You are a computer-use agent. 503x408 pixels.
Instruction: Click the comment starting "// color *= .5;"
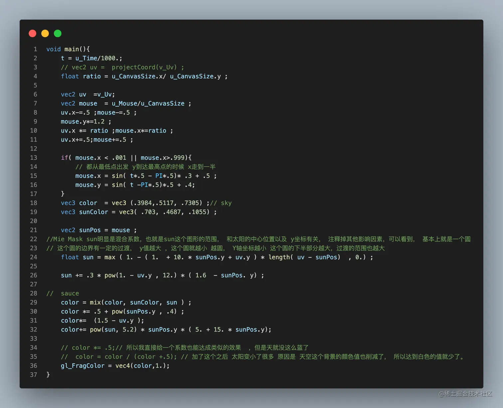click(185, 348)
